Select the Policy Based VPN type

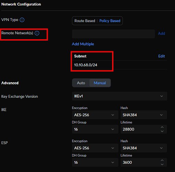[110, 21]
